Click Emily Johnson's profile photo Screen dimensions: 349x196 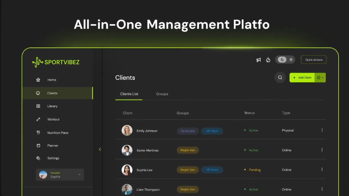[127, 131]
